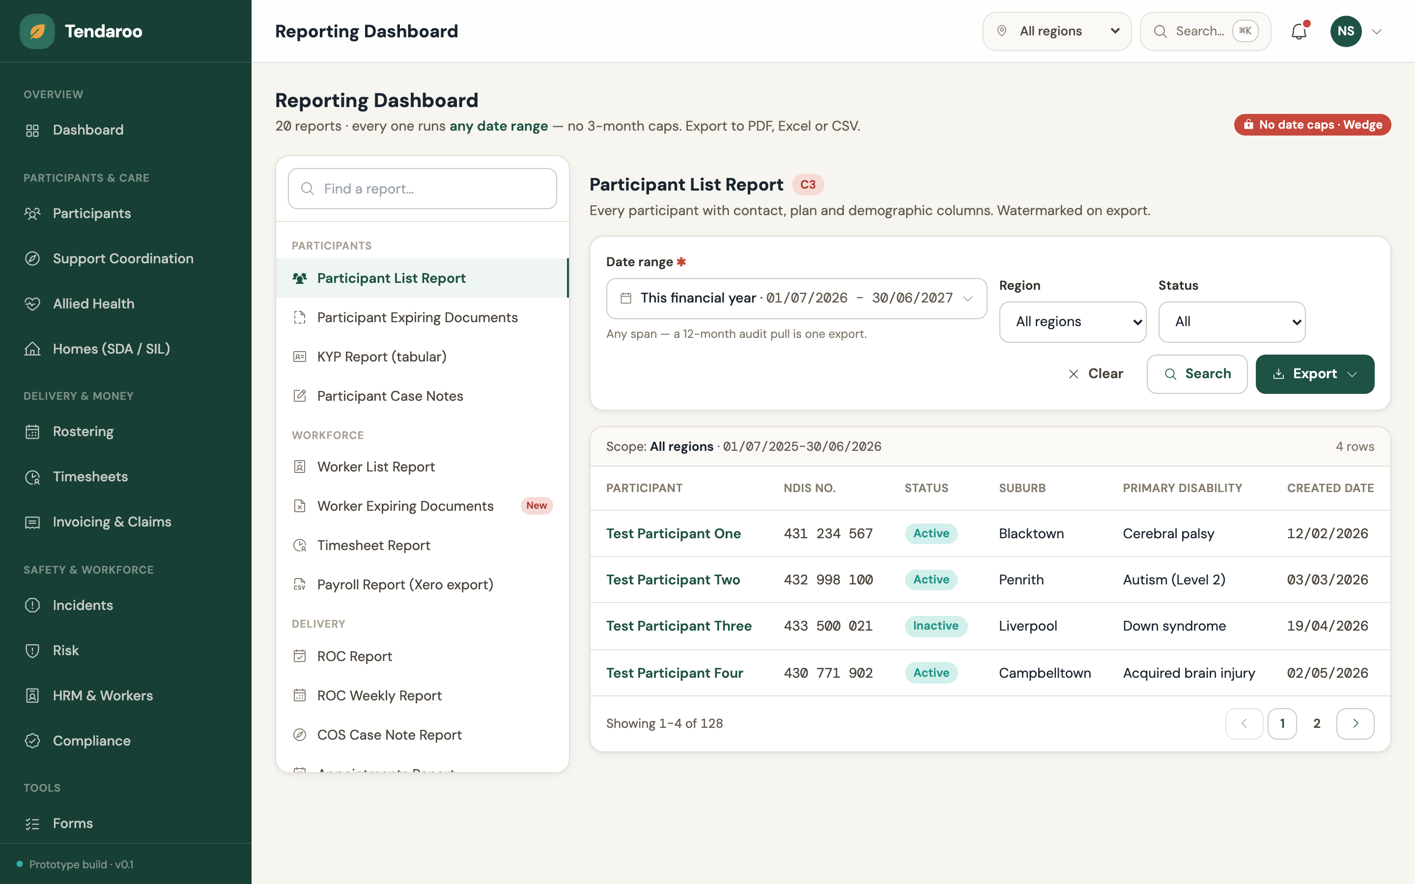
Task: Click the Allied Health heart icon
Action: coord(33,304)
